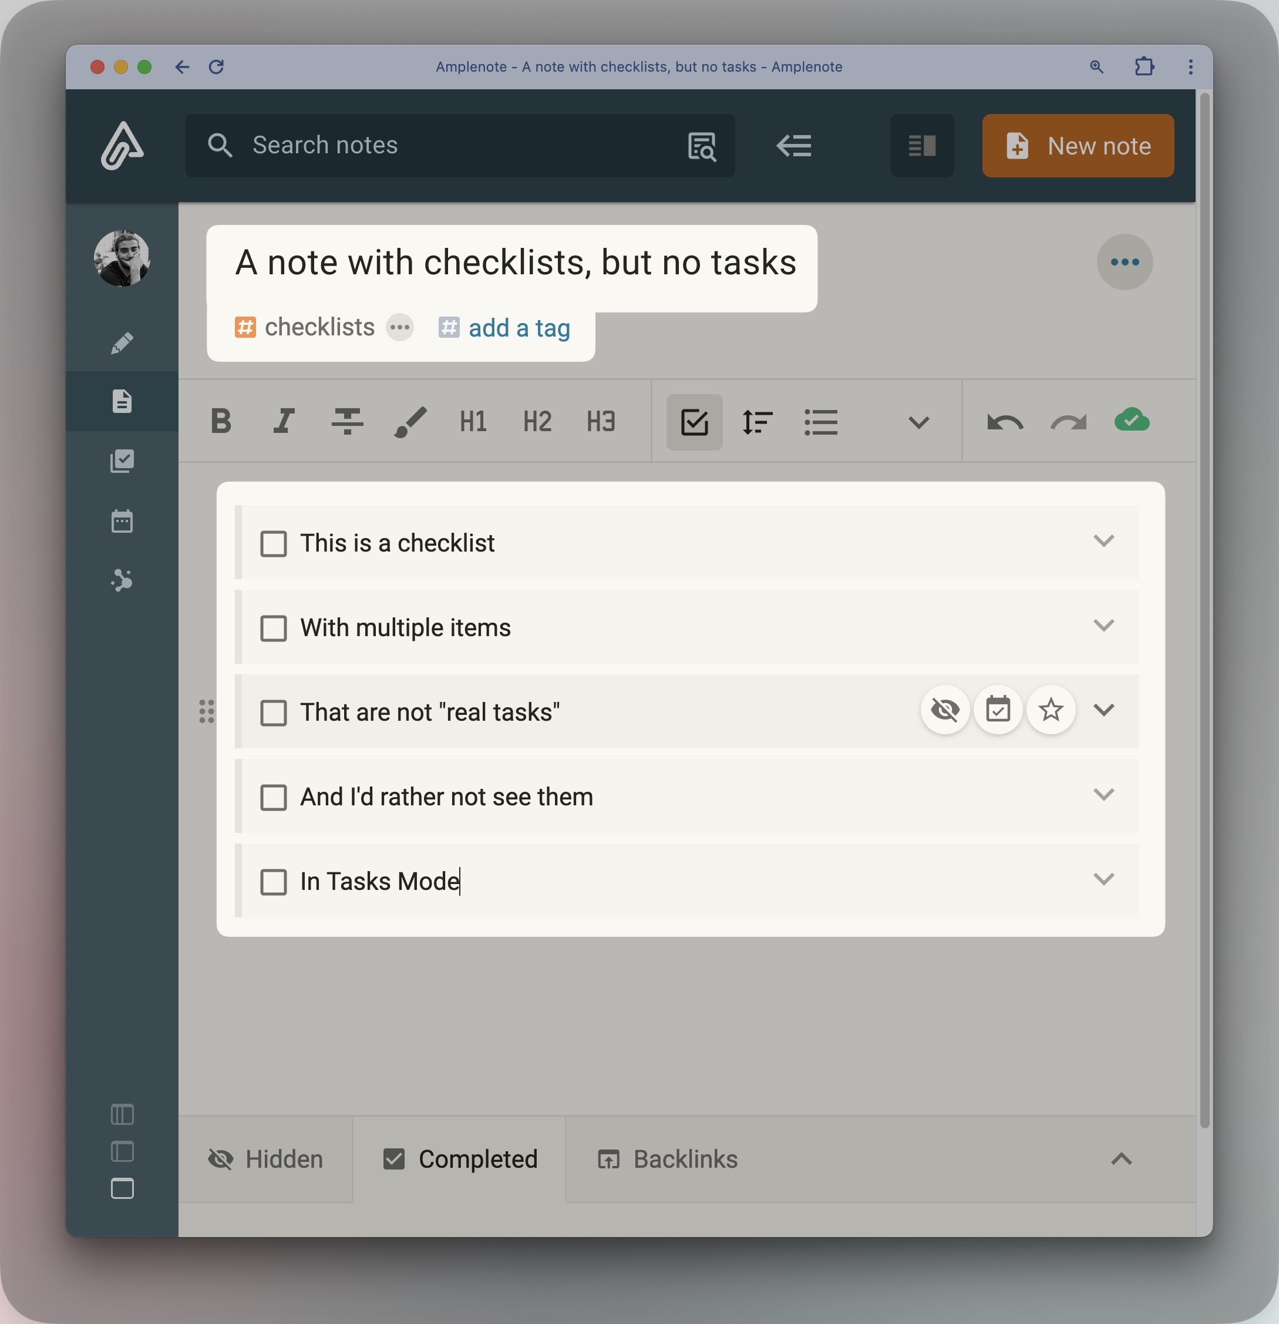Select two-pane layout icon

coord(122,1151)
